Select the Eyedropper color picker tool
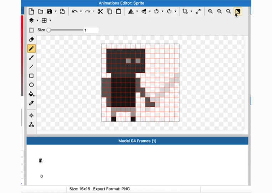This screenshot has height=193, width=272. point(31,103)
